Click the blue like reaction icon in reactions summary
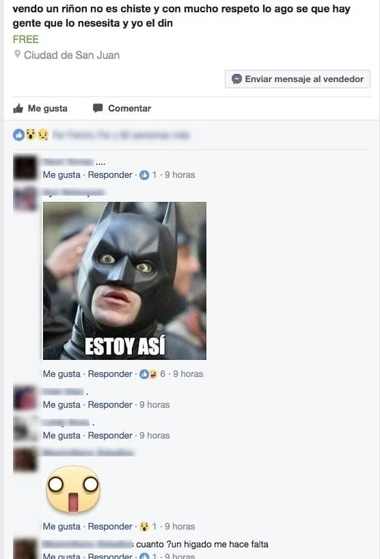 (x=19, y=135)
